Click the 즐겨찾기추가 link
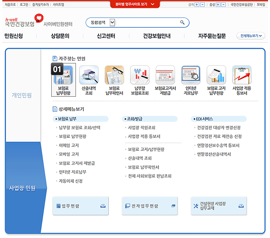Viewport: 270px width, 238px height. [40, 5]
